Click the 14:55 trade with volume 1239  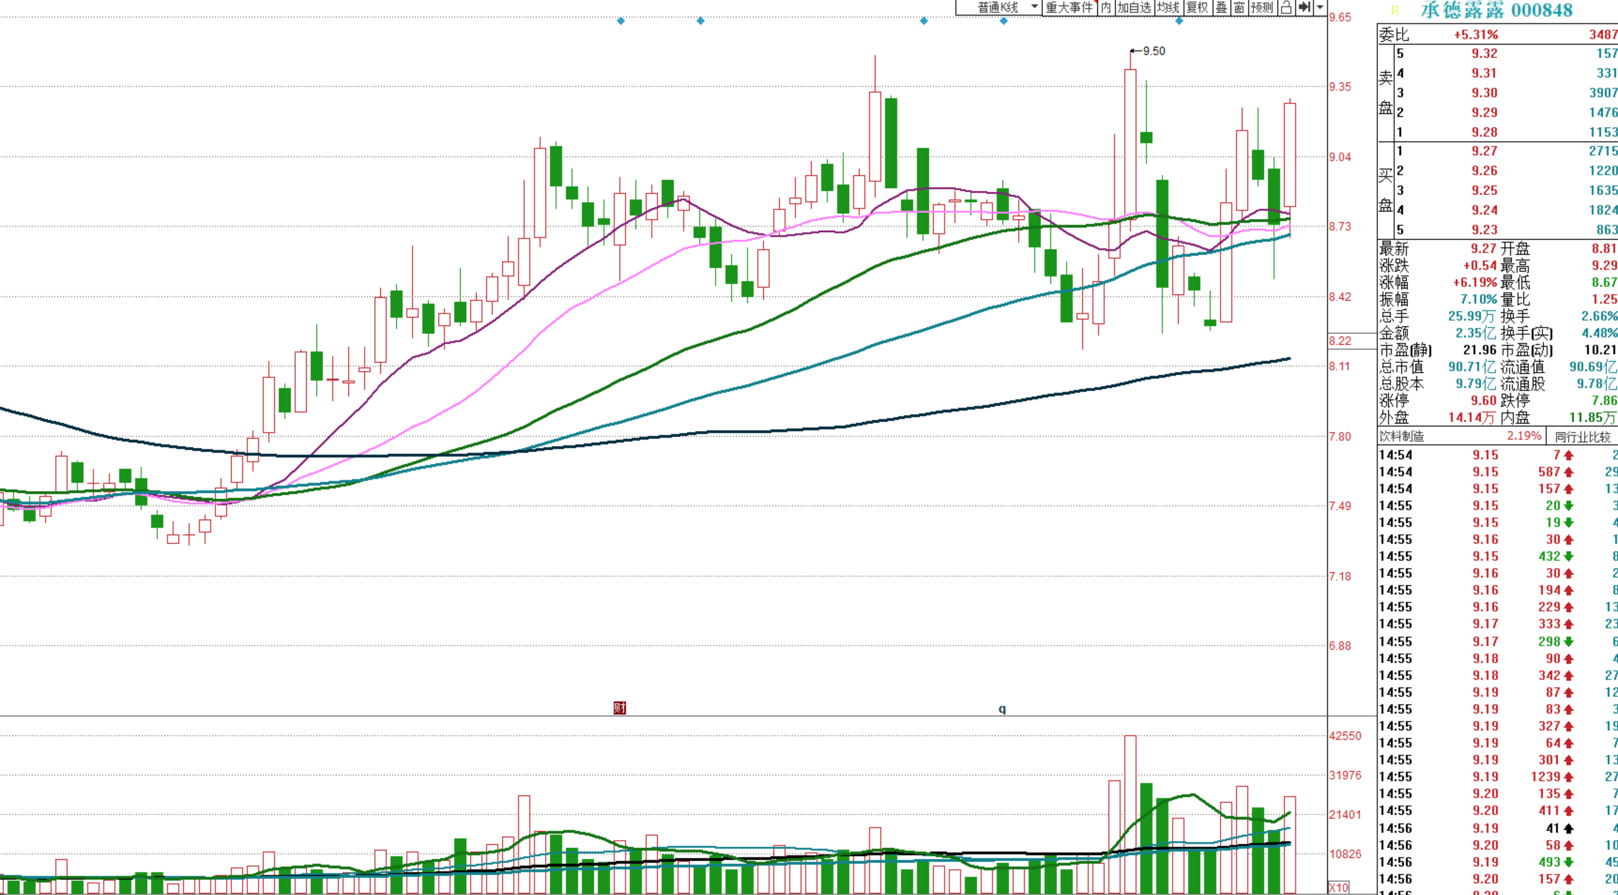point(1498,777)
